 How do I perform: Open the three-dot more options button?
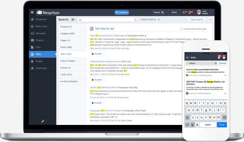click(210, 20)
